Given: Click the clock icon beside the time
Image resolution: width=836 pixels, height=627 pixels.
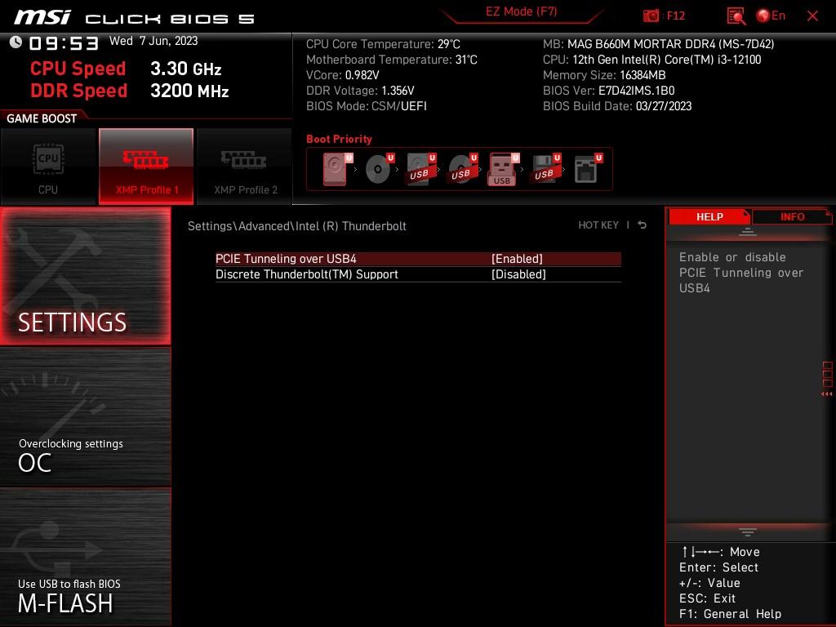Looking at the screenshot, I should coord(16,42).
